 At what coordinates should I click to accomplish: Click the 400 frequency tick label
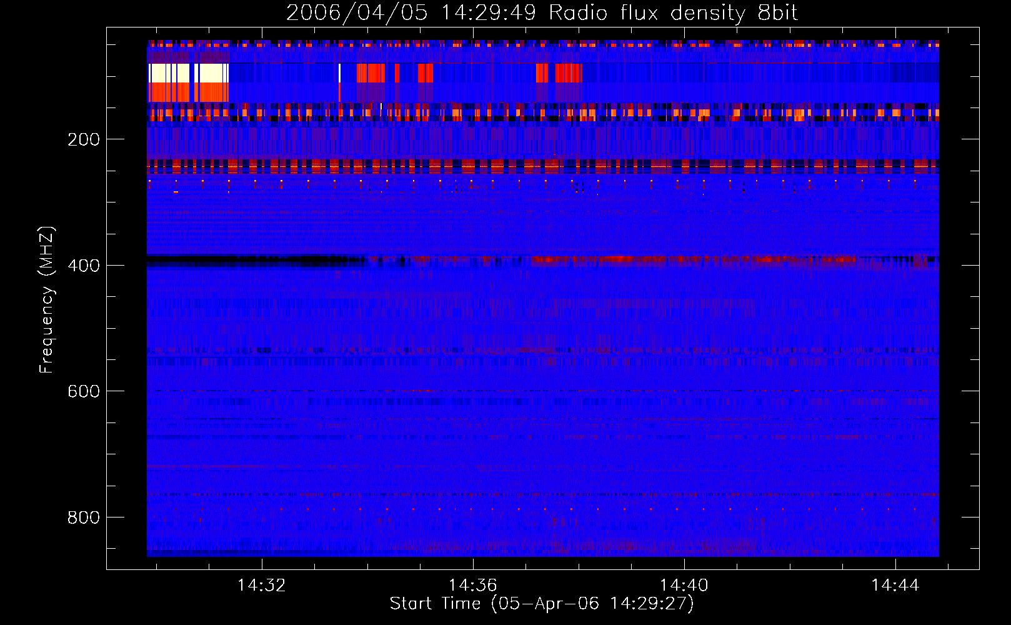click(x=84, y=266)
